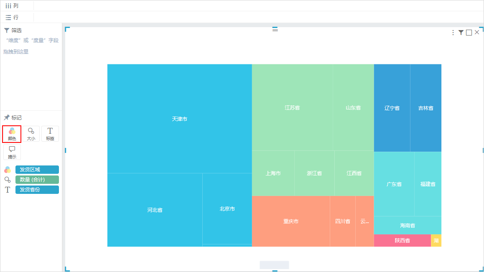Select the 发货区域 field pill
Viewport: 484px width, 272px height.
pyautogui.click(x=37, y=170)
